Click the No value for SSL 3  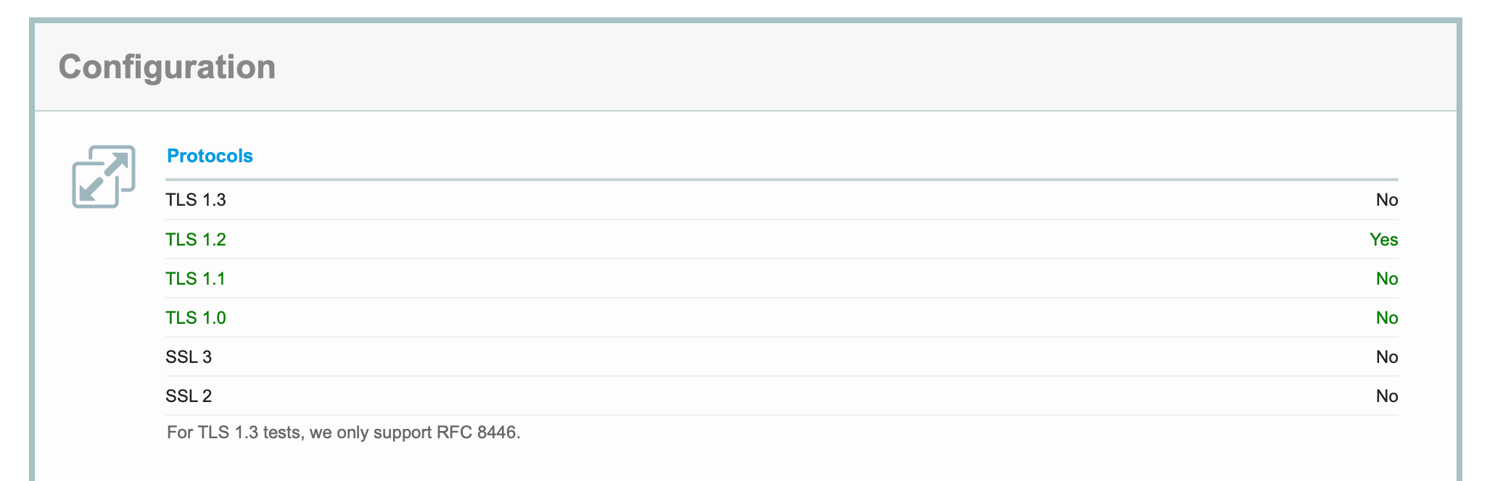pos(1387,357)
